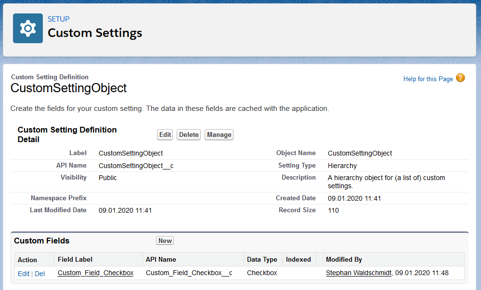Click New in Custom Fields section
The height and width of the screenshot is (290, 481).
click(x=165, y=241)
